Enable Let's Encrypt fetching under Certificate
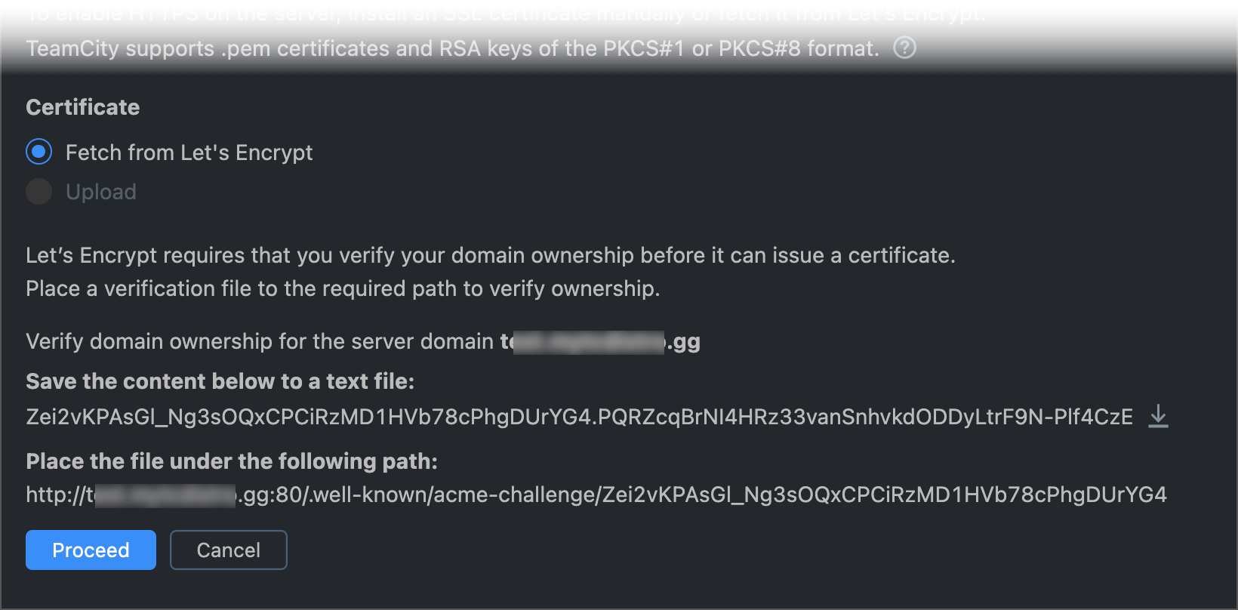The image size is (1238, 610). click(38, 152)
